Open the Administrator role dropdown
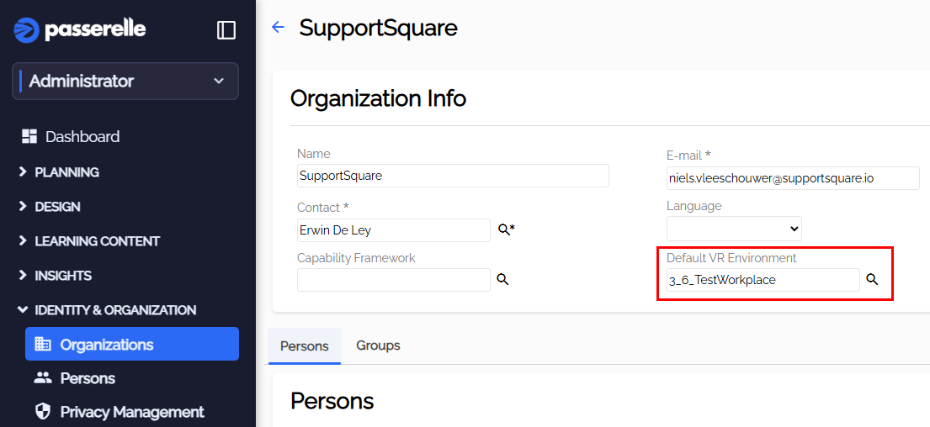Viewport: 930px width, 427px height. 125,82
